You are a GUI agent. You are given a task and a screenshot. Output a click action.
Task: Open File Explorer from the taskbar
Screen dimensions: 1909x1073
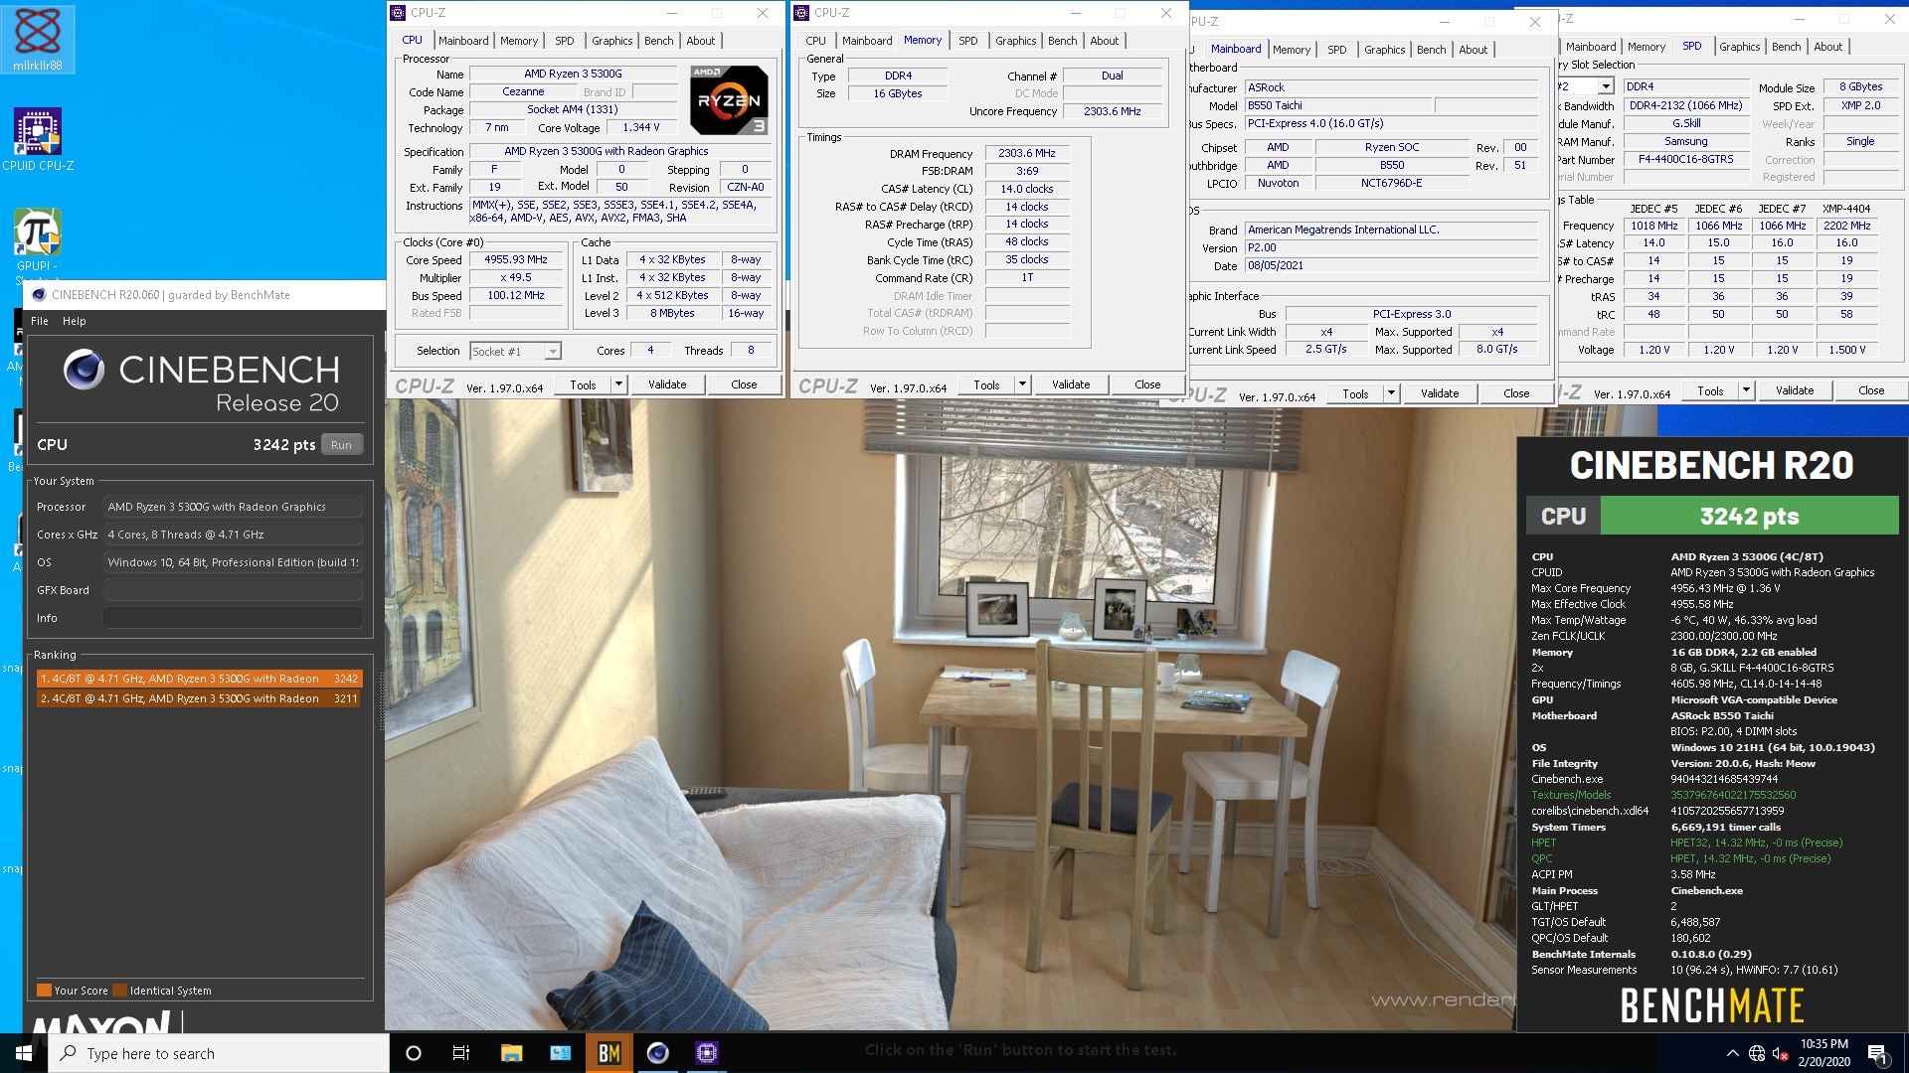tap(511, 1053)
